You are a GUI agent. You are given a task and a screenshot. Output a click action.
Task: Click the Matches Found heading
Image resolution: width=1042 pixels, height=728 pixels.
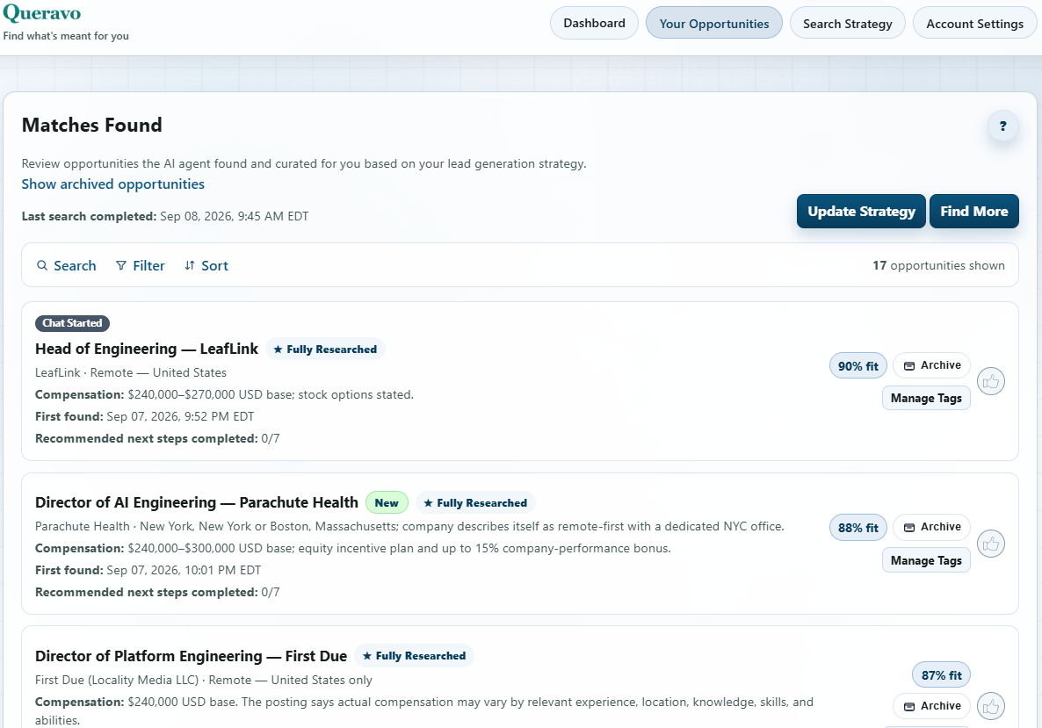91,125
